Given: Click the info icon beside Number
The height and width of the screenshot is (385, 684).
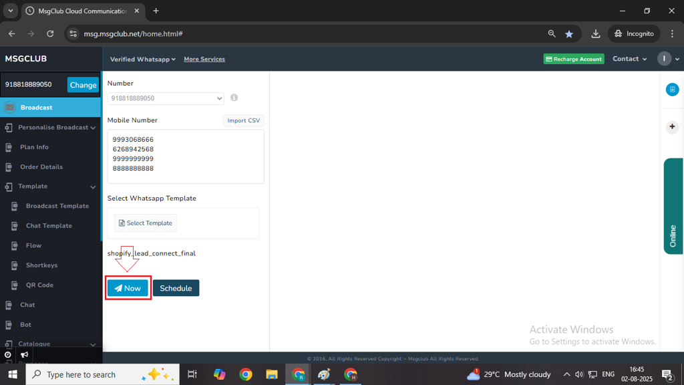Looking at the screenshot, I should coord(234,98).
